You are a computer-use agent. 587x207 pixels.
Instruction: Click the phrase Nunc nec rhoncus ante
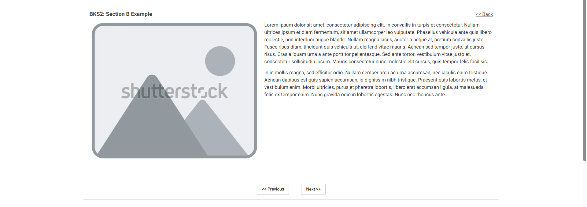click(x=420, y=95)
